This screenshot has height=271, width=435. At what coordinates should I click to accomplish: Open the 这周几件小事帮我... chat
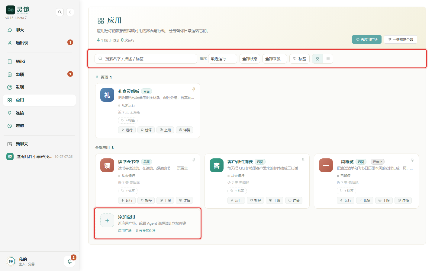39,157
